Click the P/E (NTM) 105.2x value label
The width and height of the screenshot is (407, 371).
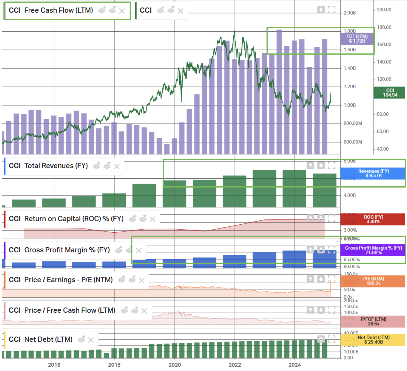tap(373, 281)
